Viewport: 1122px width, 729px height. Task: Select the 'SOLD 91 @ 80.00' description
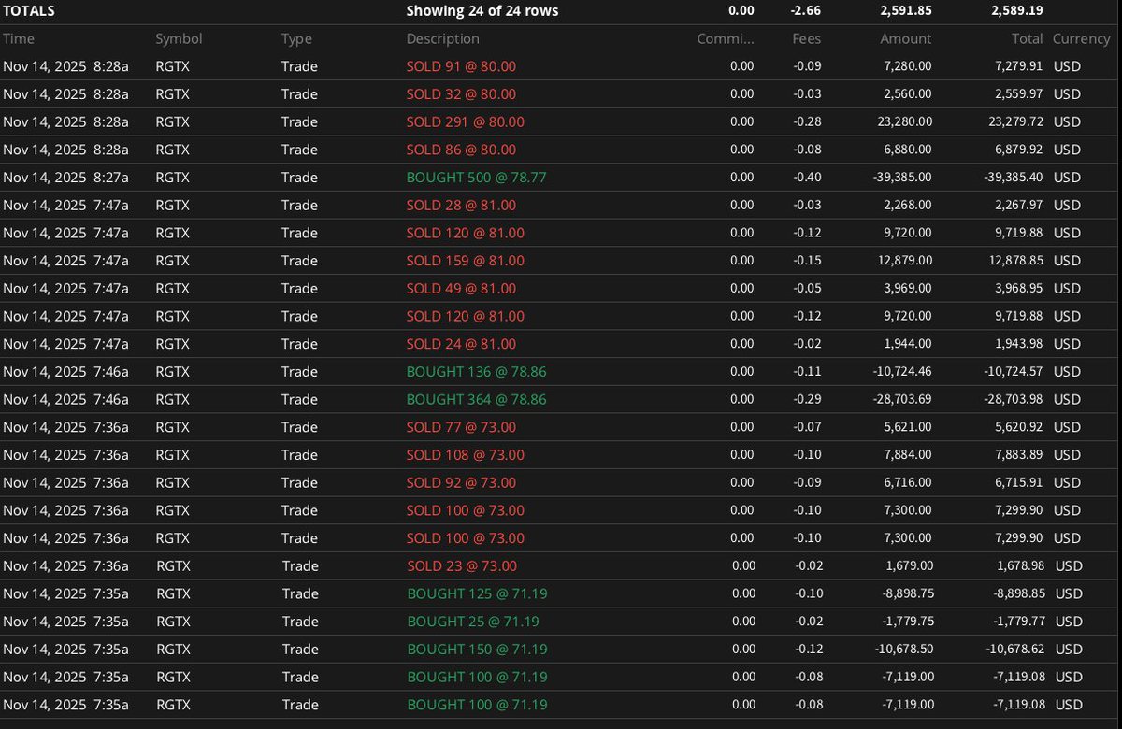[x=461, y=66]
